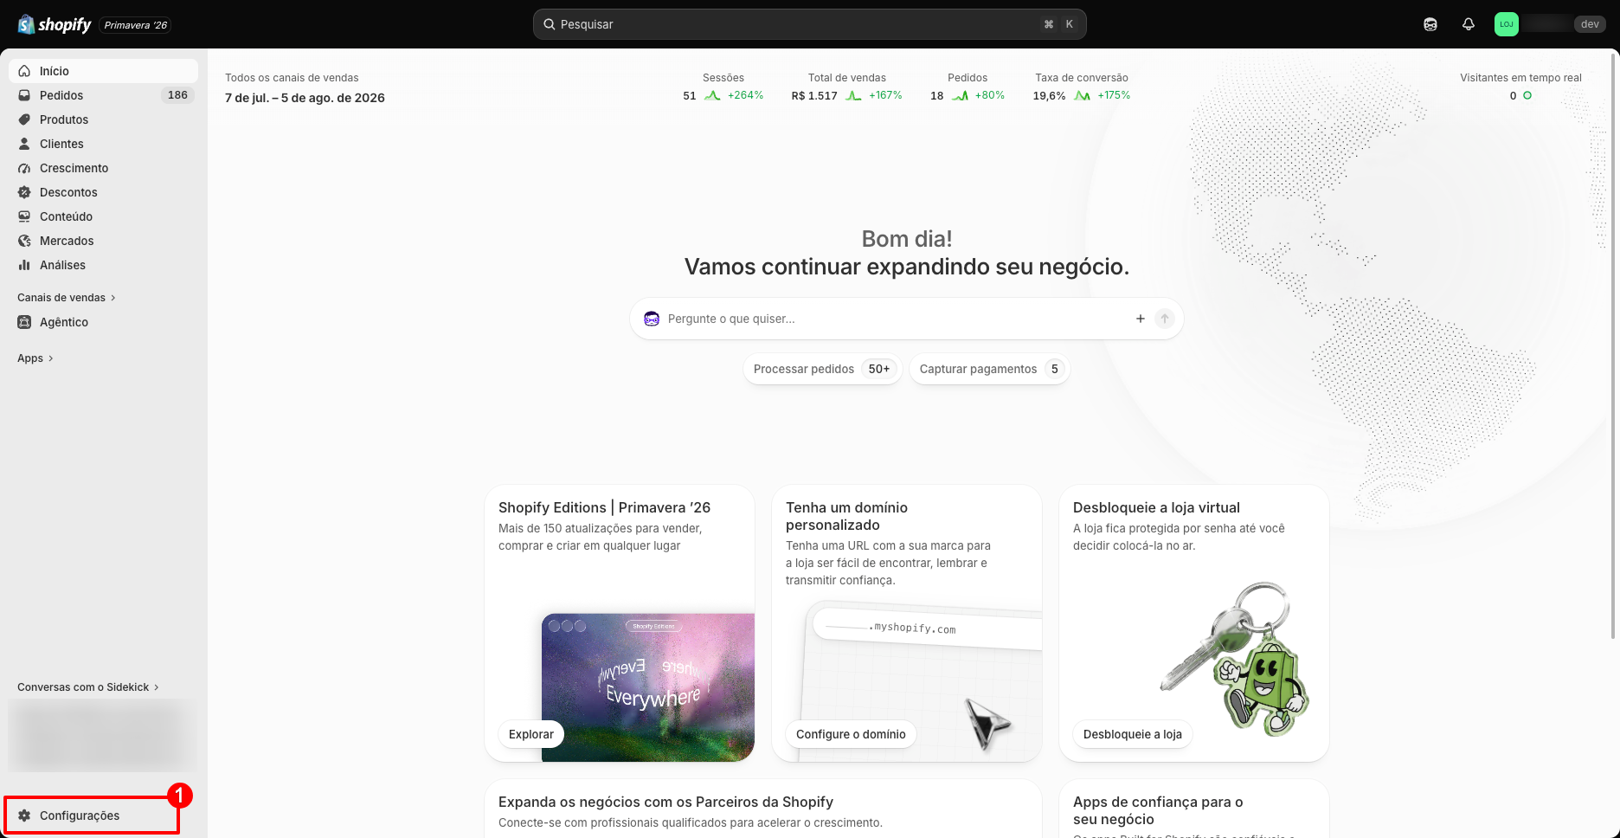Open Clientes via its person icon

click(x=24, y=144)
